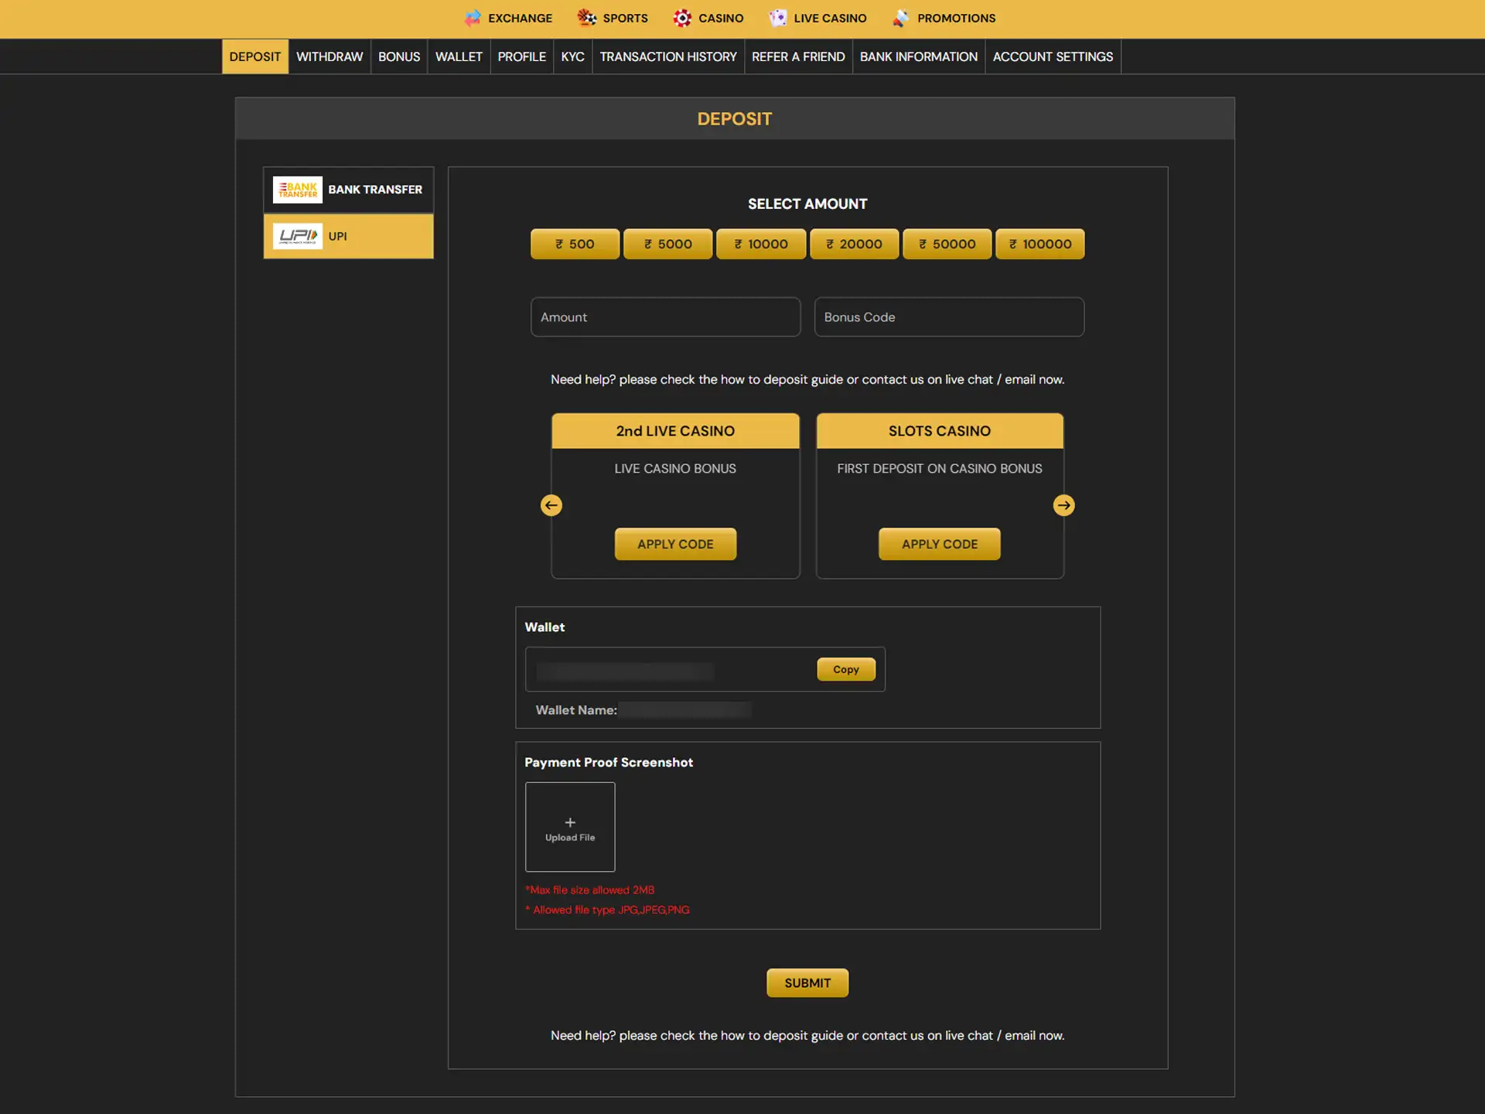Click Apply Code for Slots Casino bonus
The image size is (1485, 1114).
940,543
